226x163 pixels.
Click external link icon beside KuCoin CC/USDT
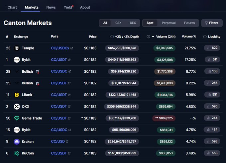click(x=69, y=153)
